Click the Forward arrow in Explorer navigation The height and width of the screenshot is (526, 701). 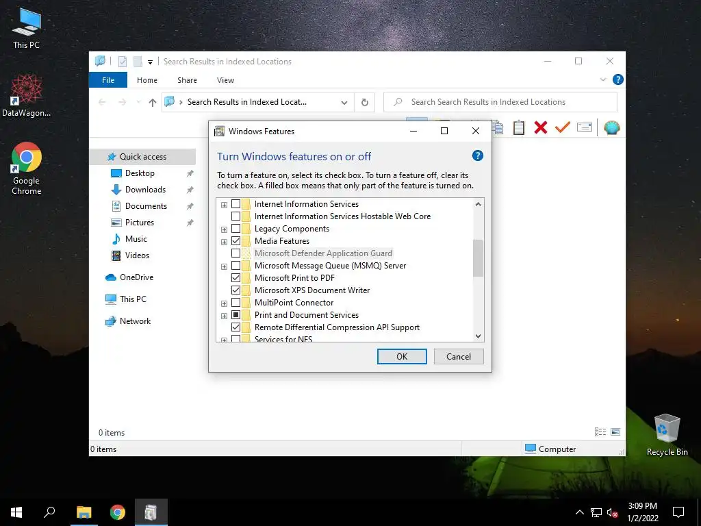tap(122, 103)
